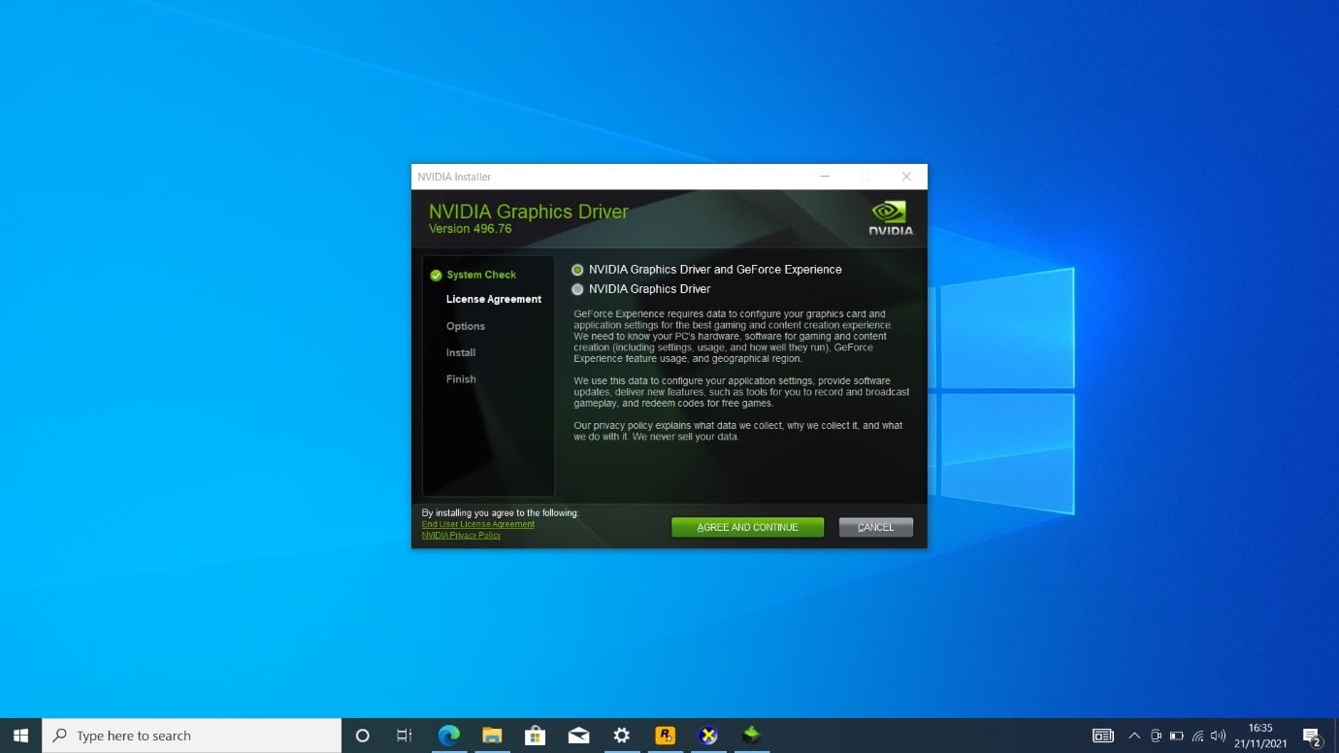This screenshot has width=1339, height=753.
Task: Open the End User License Agreement link
Action: [477, 524]
